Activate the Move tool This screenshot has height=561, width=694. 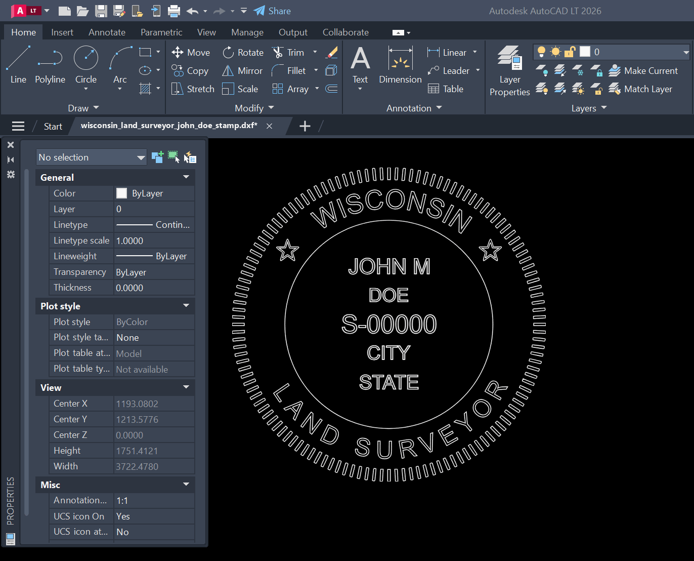pyautogui.click(x=191, y=52)
